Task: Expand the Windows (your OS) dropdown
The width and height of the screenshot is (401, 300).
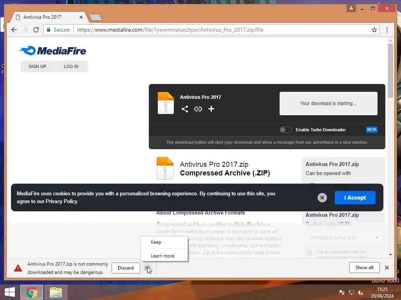Action: coord(343,237)
